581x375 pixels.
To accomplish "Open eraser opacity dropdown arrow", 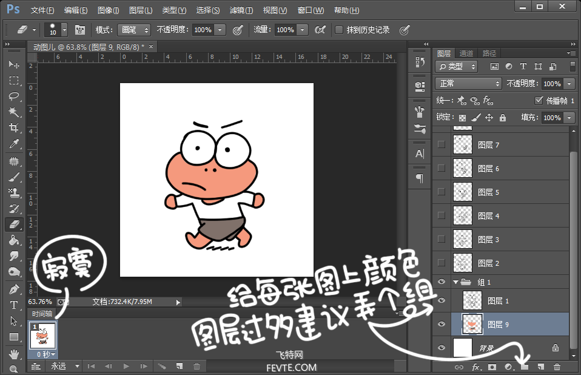I will (220, 30).
